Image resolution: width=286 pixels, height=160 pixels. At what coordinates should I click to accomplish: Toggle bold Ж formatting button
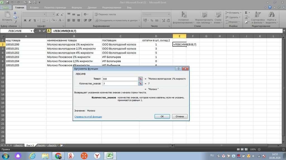point(25,20)
